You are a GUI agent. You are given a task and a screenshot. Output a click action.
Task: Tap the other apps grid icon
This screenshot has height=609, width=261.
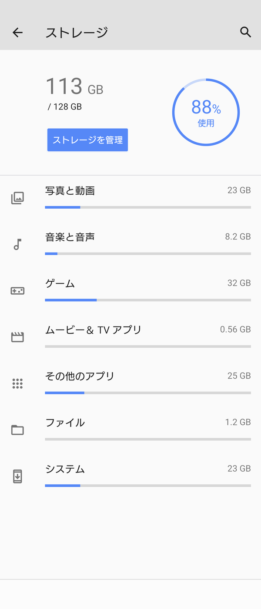[17, 383]
